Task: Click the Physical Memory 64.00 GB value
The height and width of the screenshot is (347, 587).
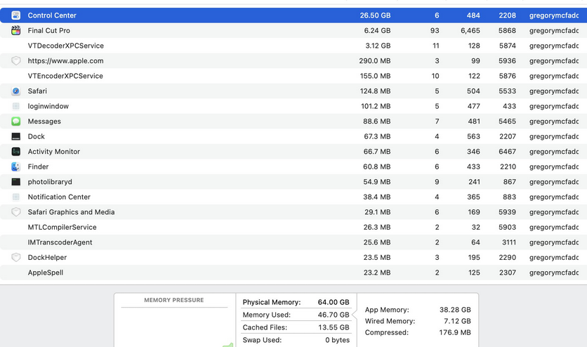Action: coord(334,303)
